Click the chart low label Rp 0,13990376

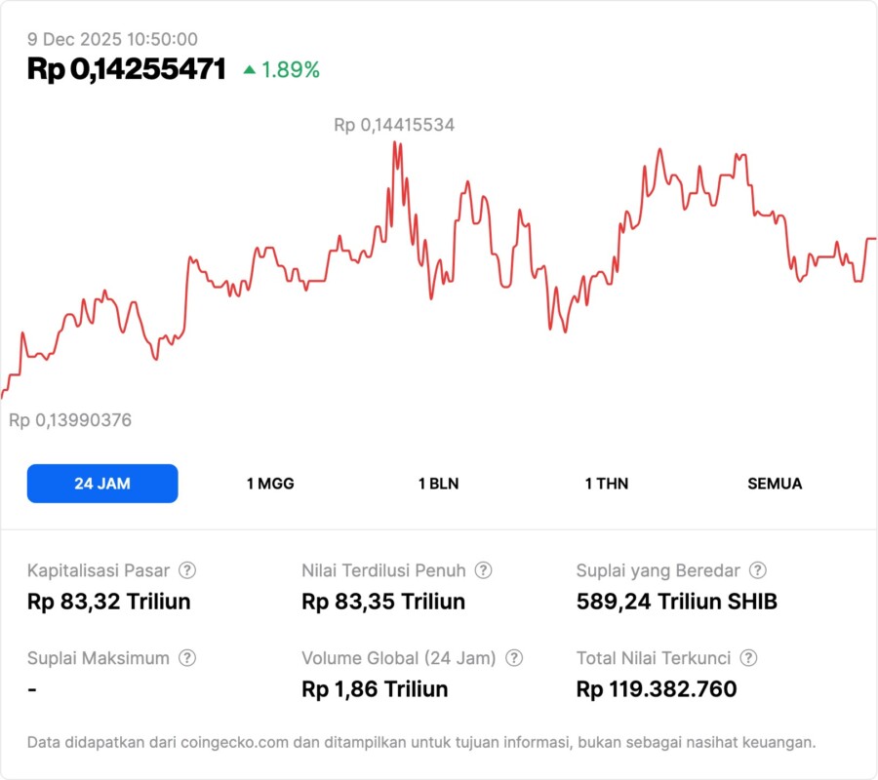pyautogui.click(x=70, y=420)
